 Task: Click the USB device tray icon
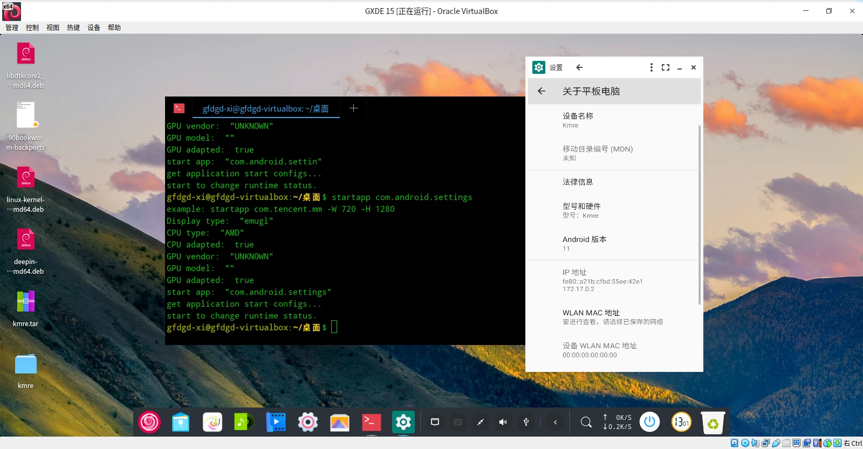[526, 422]
